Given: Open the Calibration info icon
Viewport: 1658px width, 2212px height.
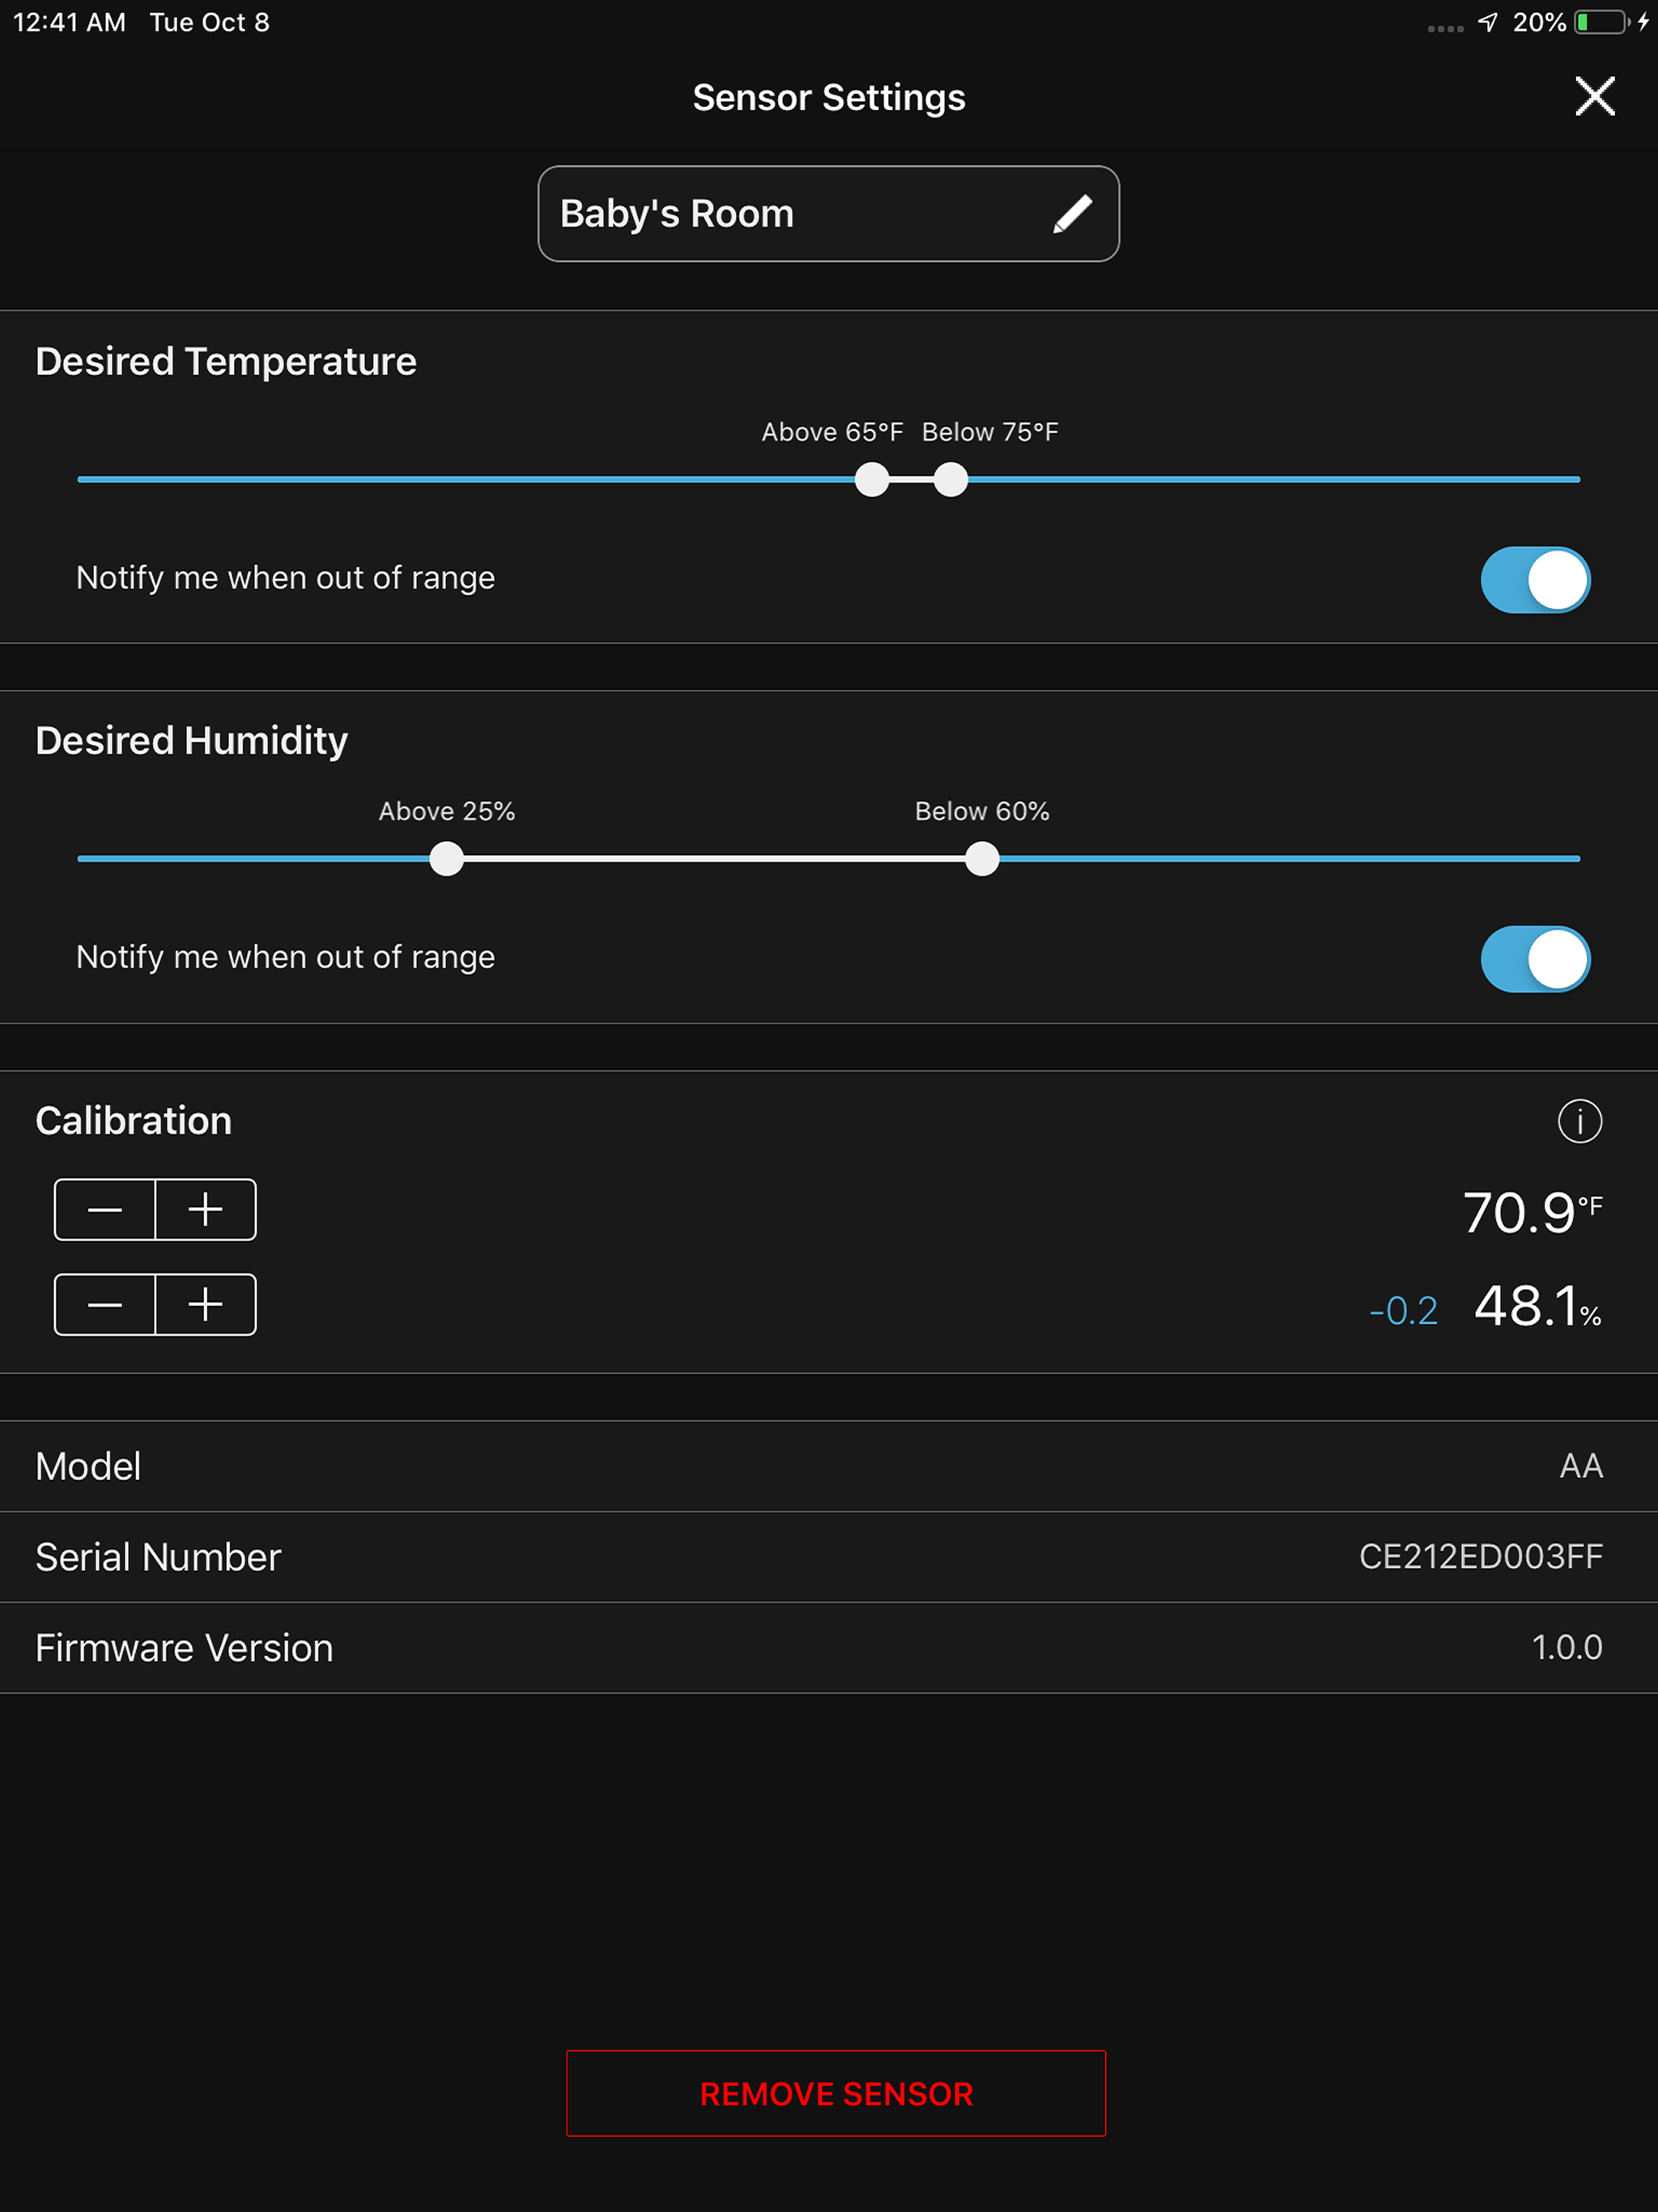Looking at the screenshot, I should 1579,1121.
